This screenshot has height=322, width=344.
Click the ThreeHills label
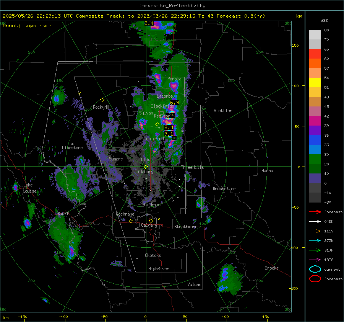tap(192, 167)
